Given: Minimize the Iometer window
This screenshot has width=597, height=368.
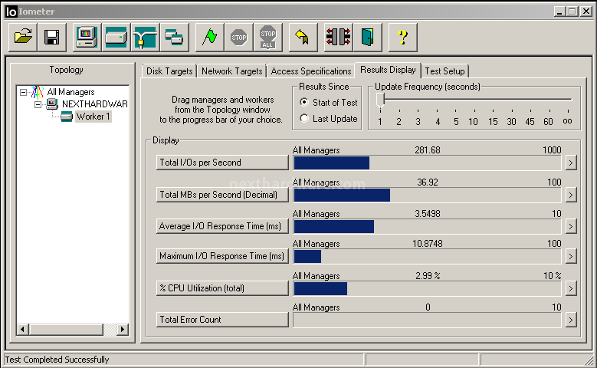Looking at the screenshot, I should [559, 11].
